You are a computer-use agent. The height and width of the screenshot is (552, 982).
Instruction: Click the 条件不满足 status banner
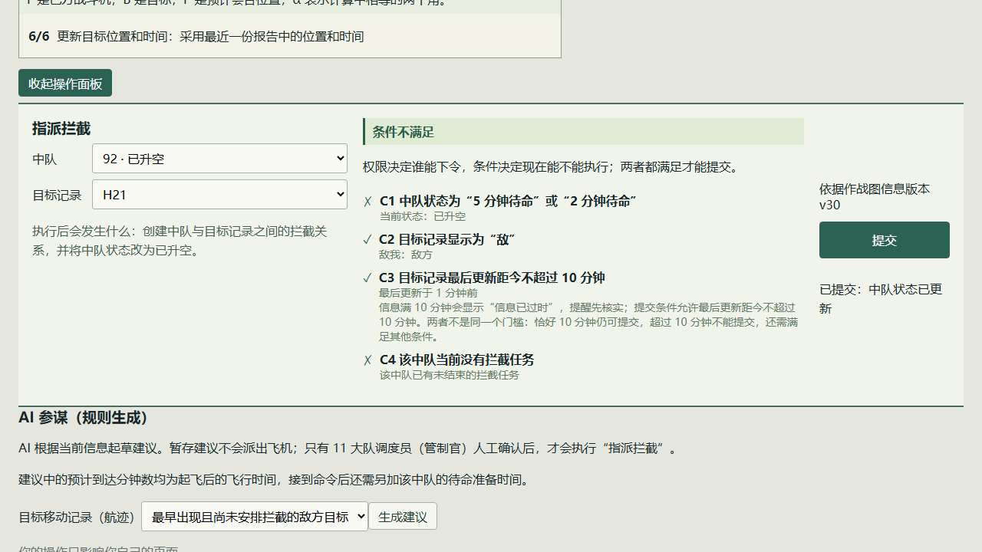tap(584, 132)
